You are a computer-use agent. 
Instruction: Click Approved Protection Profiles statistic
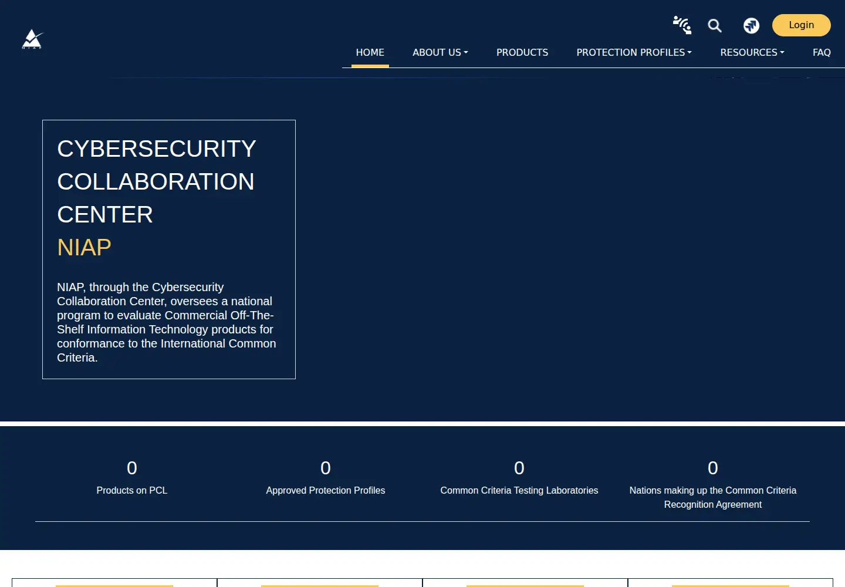pos(326,478)
